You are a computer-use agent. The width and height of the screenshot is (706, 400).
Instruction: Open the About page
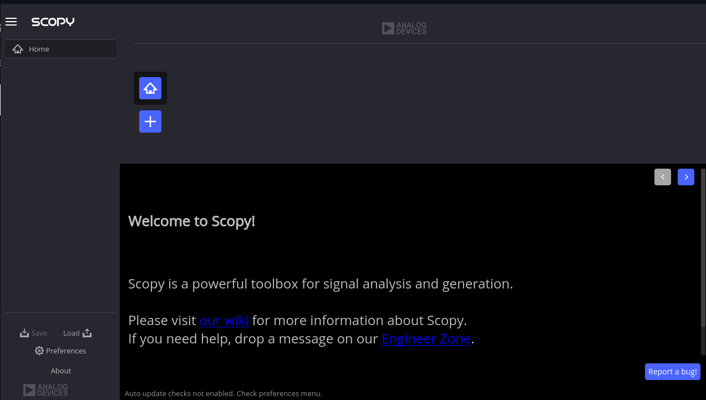[60, 370]
